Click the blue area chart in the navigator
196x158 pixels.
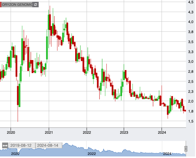(93, 150)
